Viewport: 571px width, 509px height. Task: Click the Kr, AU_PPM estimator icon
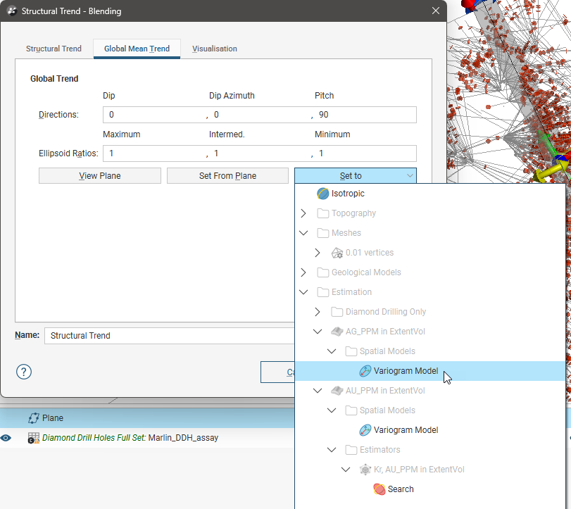pos(365,470)
